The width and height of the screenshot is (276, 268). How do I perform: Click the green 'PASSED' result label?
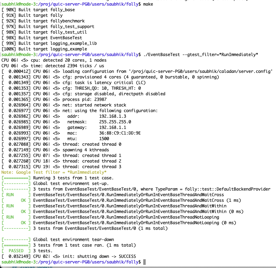pyautogui.click(x=16, y=251)
